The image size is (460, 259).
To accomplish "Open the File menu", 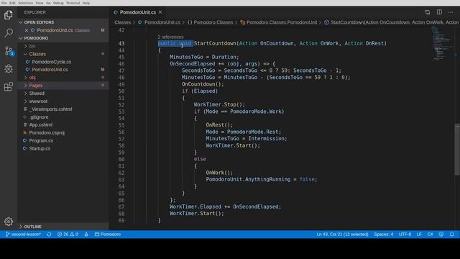I will coord(4,3).
